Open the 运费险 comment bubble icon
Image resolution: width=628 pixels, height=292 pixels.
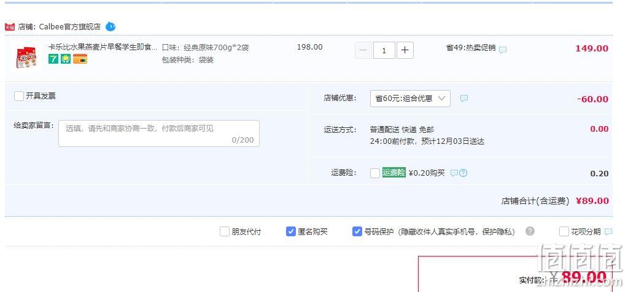coord(454,173)
